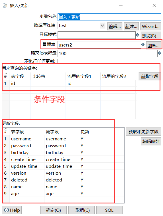Click 浏览(B)... button for target schema
This screenshot has width=163, height=216.
coord(151,36)
